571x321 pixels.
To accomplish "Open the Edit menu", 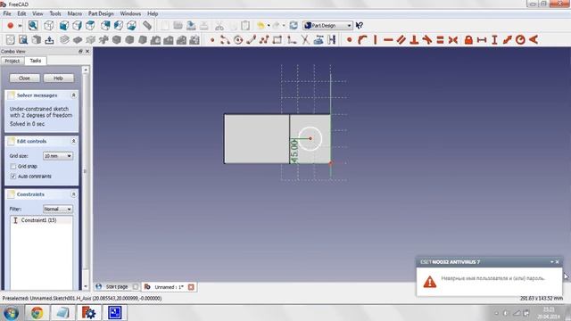I will (21, 13).
